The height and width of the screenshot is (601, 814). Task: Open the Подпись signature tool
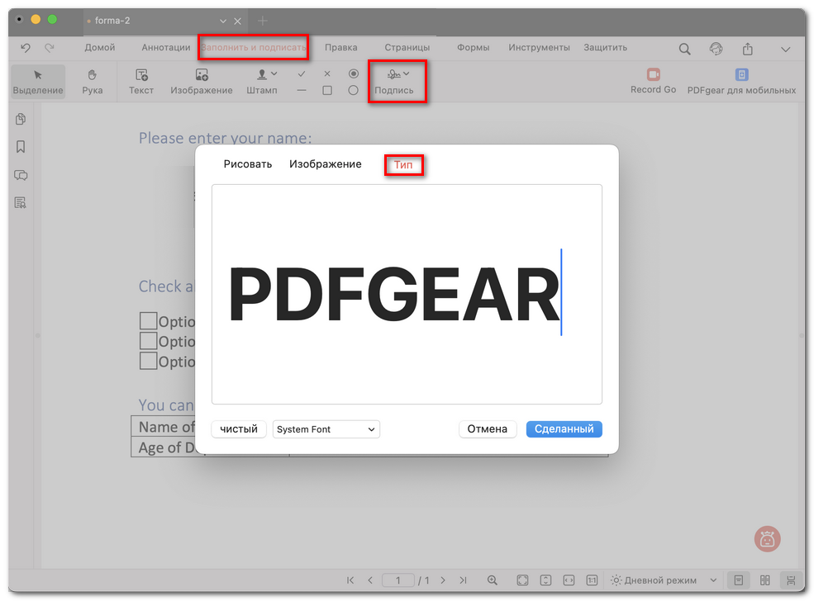pos(394,82)
